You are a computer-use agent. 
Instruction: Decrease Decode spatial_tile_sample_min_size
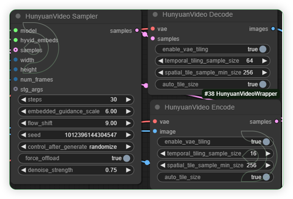(x=161, y=72)
